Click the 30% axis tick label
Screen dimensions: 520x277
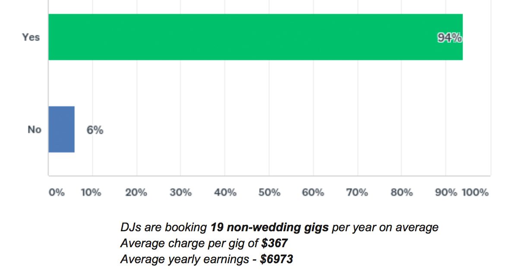pyautogui.click(x=181, y=192)
